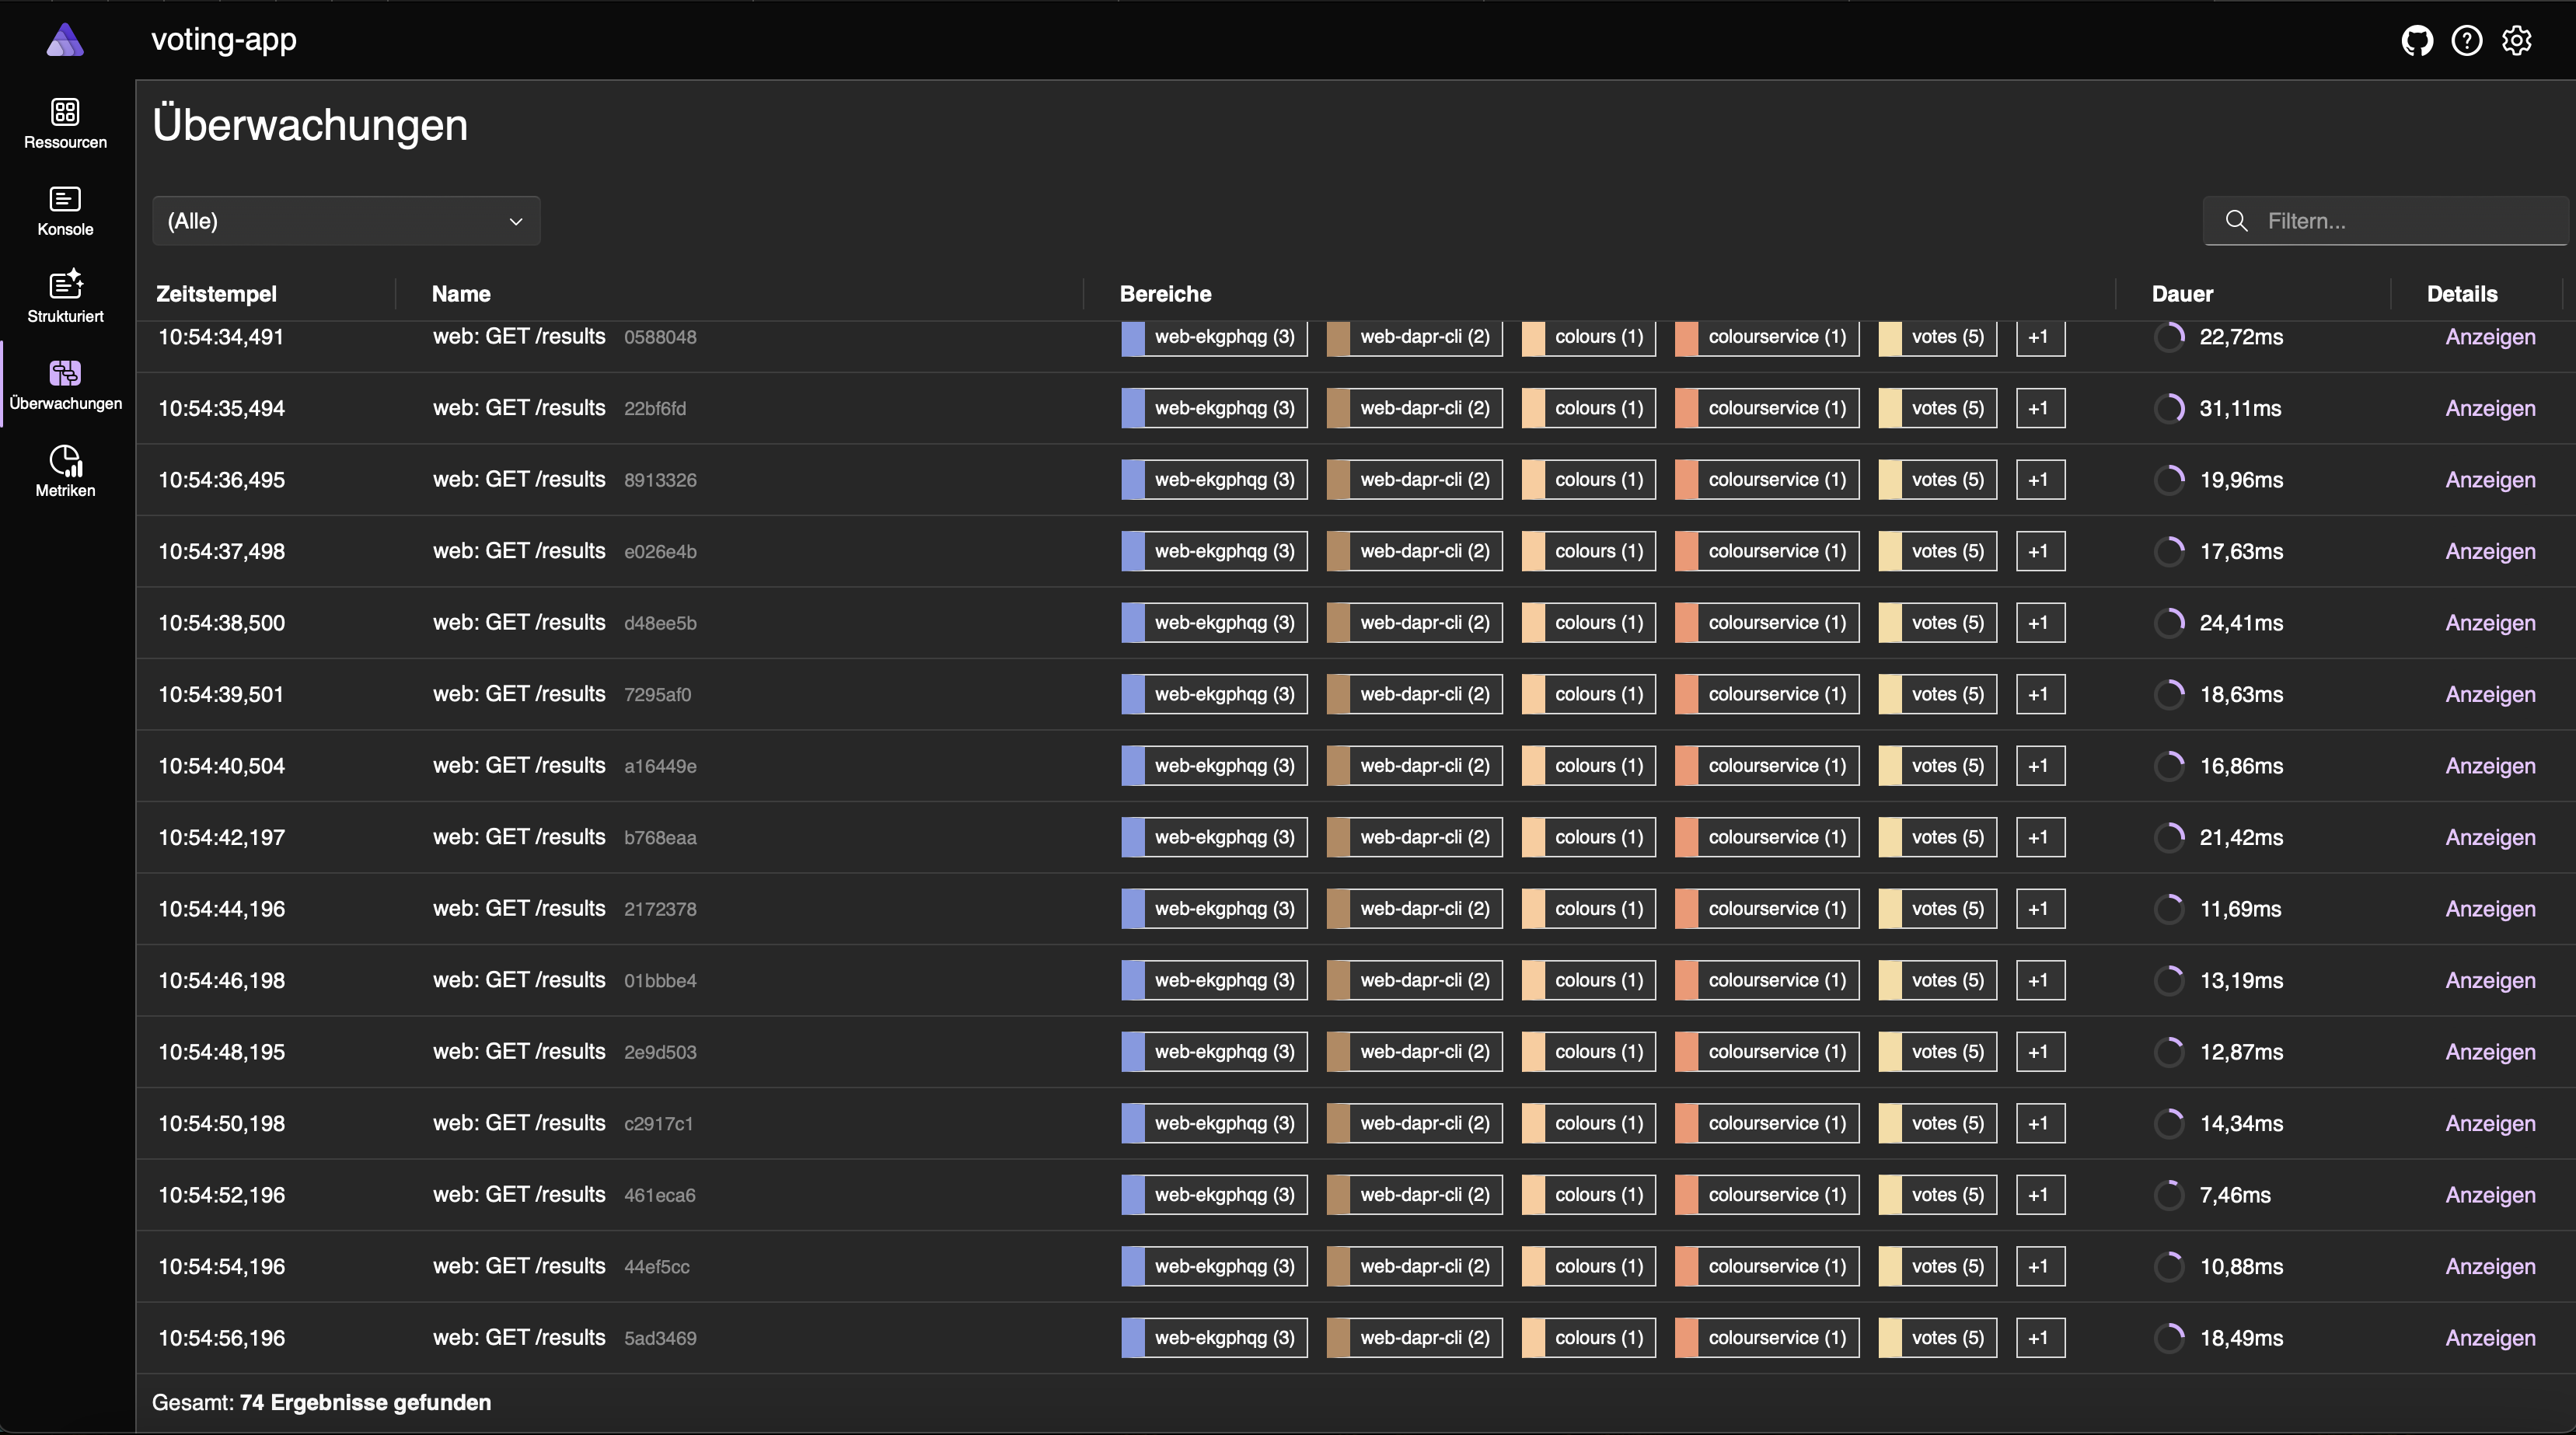Click duration ring next to 18,49ms

pos(2169,1338)
